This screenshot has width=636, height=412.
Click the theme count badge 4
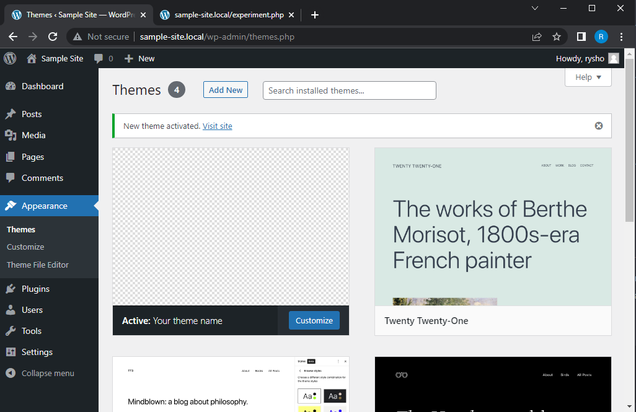click(177, 90)
